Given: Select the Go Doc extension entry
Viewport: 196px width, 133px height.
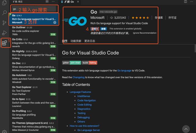Looking at the screenshot, I should (34, 67).
